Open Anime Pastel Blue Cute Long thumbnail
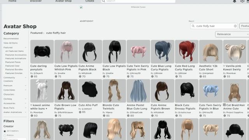The image size is (249, 140). [x=139, y=91]
